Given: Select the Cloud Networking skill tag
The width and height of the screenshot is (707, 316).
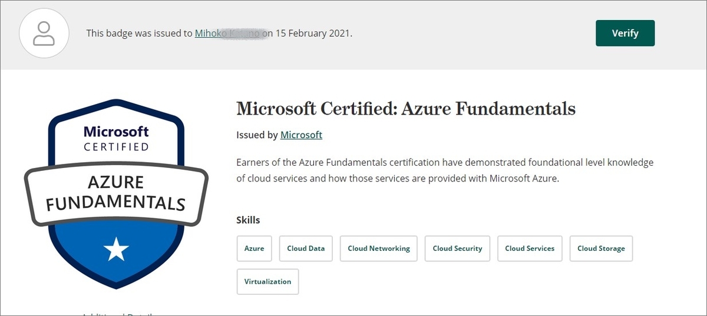Looking at the screenshot, I should click(x=379, y=248).
